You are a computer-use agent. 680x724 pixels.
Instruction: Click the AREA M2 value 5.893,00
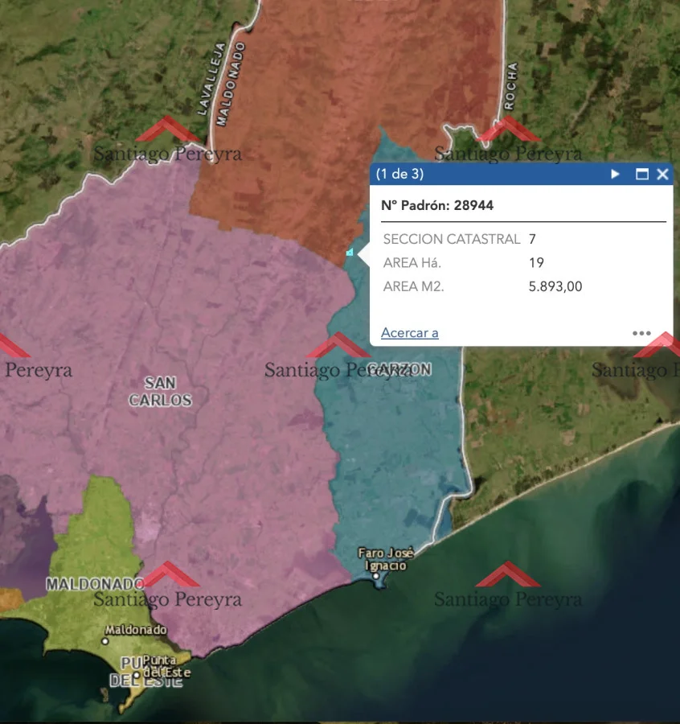[555, 286]
